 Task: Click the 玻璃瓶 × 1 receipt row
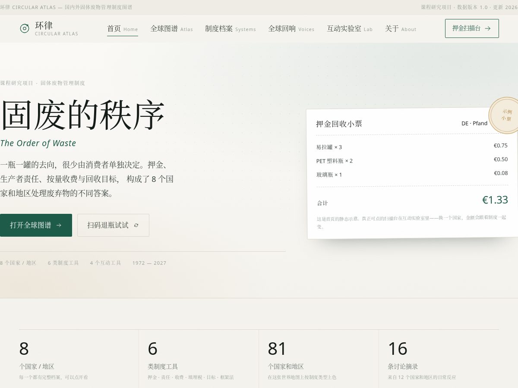412,174
